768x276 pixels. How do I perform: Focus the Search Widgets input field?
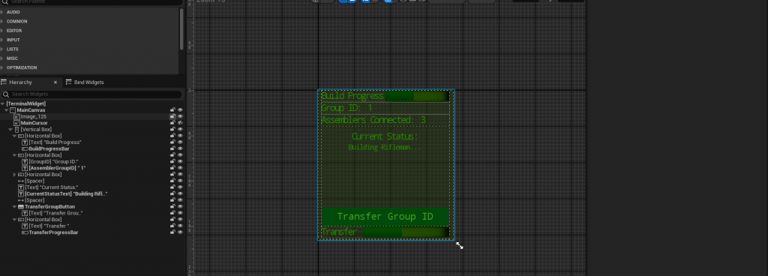coord(91,94)
